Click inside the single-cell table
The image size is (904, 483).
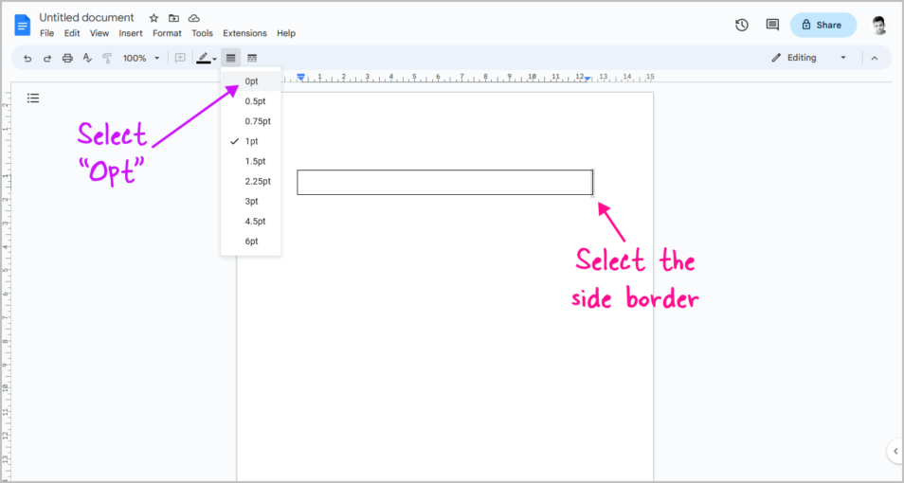(444, 182)
